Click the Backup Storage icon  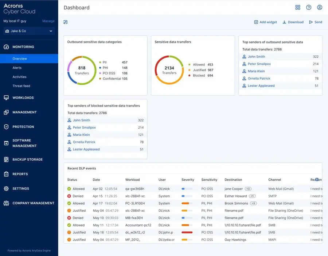pos(5,159)
